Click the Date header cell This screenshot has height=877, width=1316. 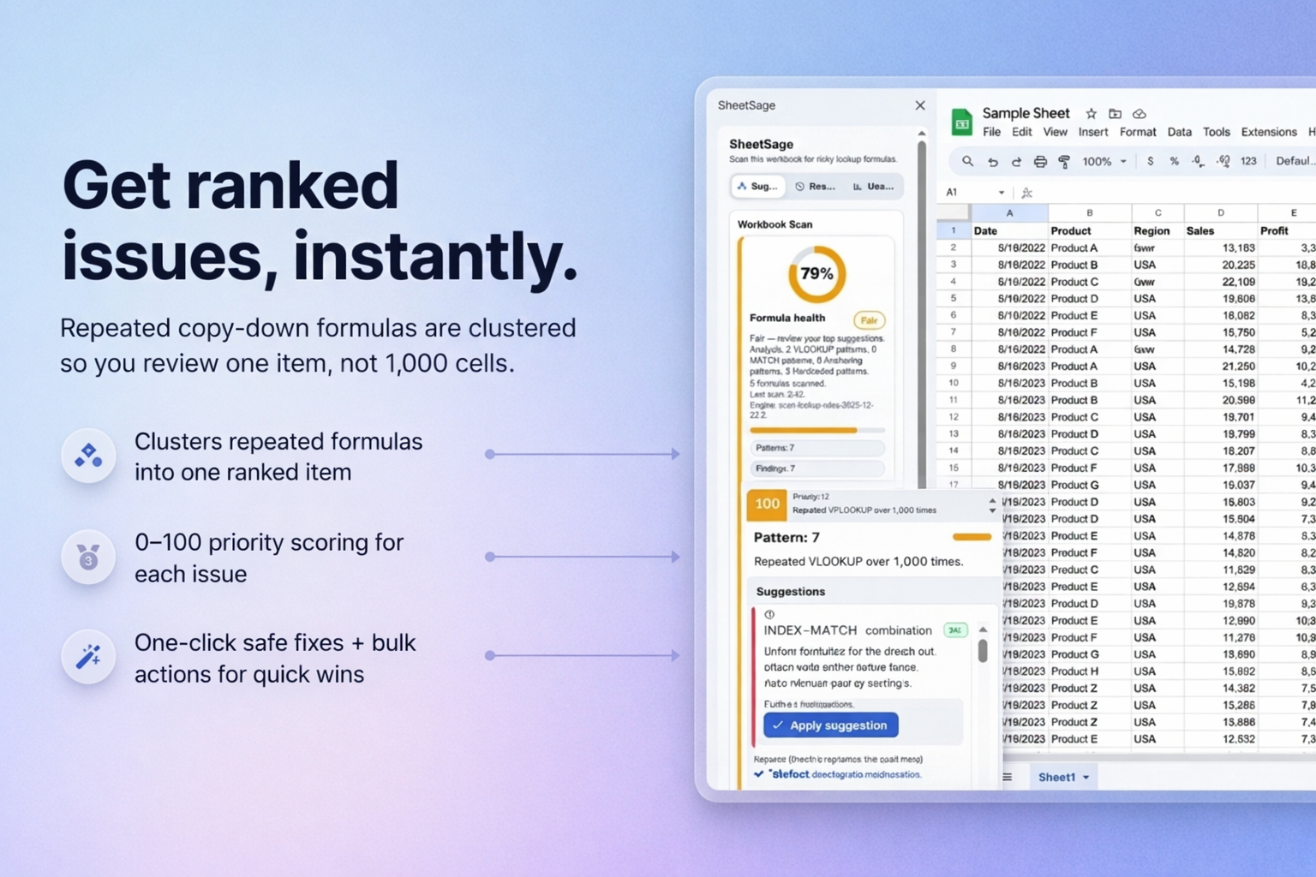click(1009, 230)
